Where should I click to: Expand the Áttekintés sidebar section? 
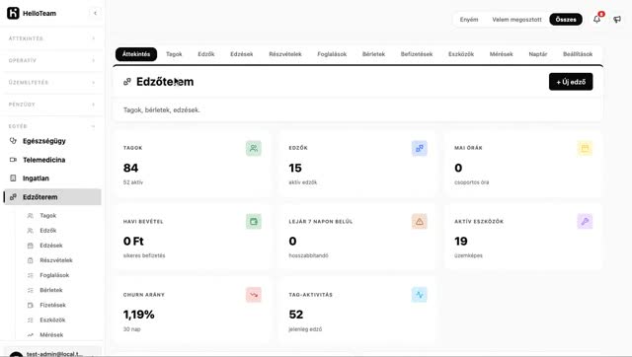click(x=51, y=38)
